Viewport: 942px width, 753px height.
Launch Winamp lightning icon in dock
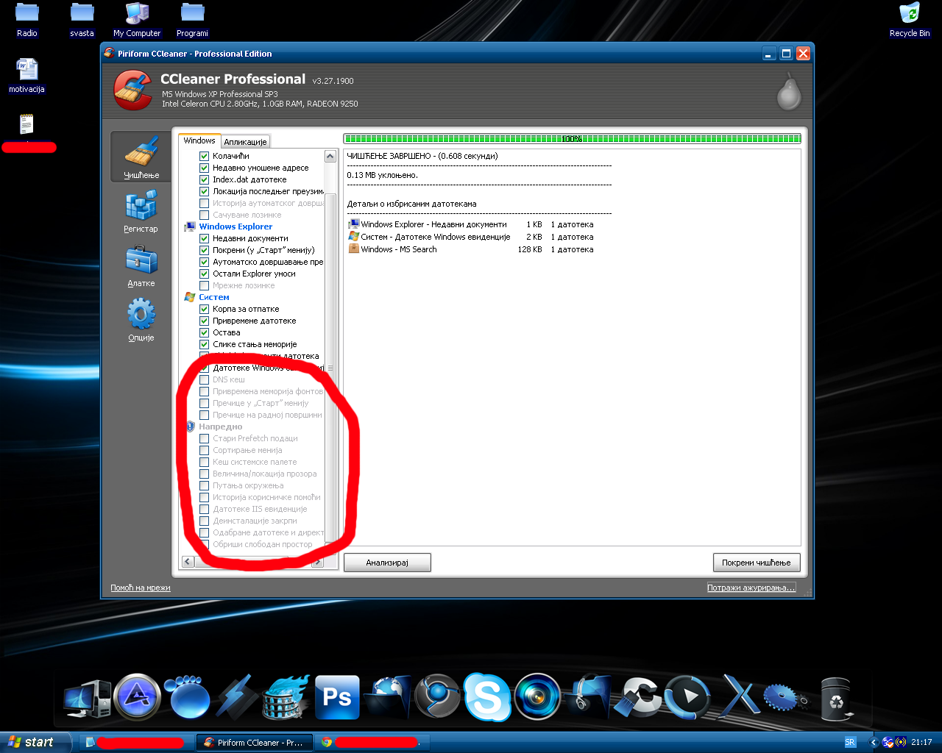pyautogui.click(x=237, y=696)
